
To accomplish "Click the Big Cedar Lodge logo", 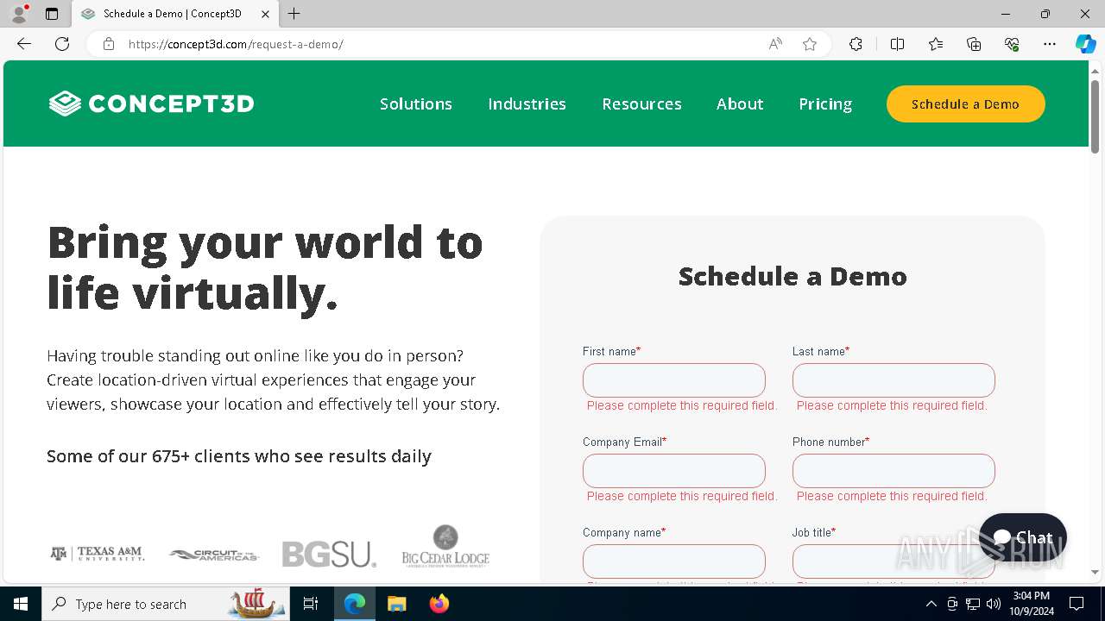I will coord(445,545).
